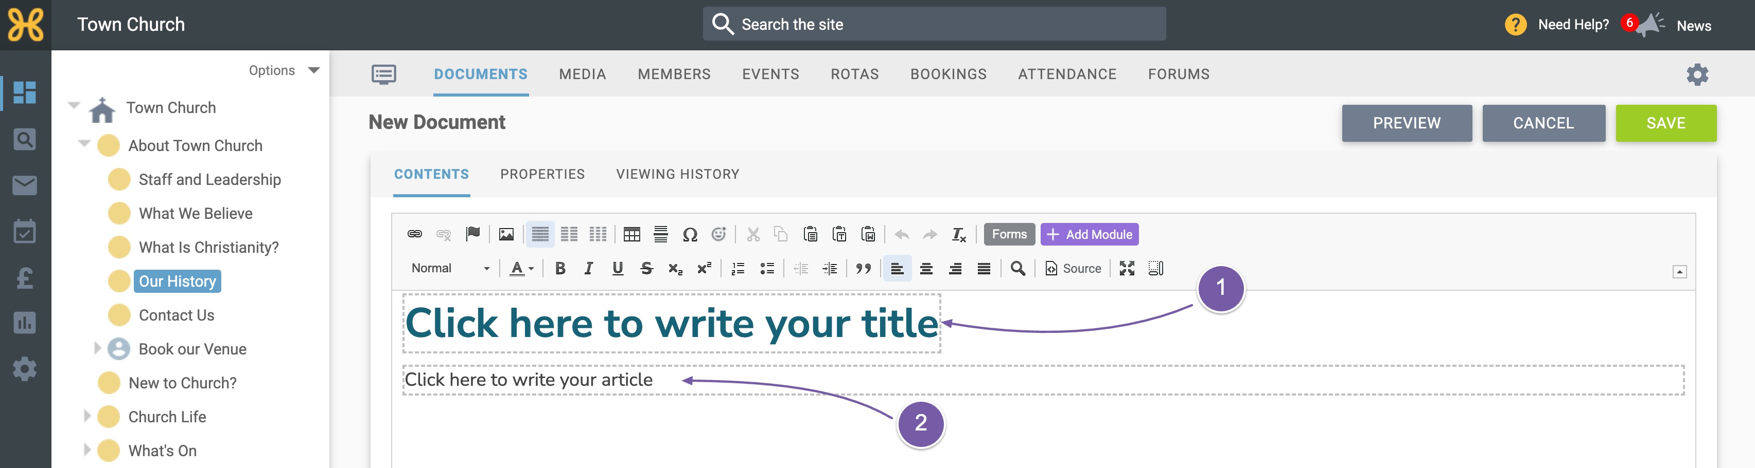Screen dimensions: 1755x468
Task: Increase the indent
Action: pos(830,269)
